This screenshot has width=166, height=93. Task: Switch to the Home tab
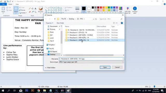(x=10, y=4)
